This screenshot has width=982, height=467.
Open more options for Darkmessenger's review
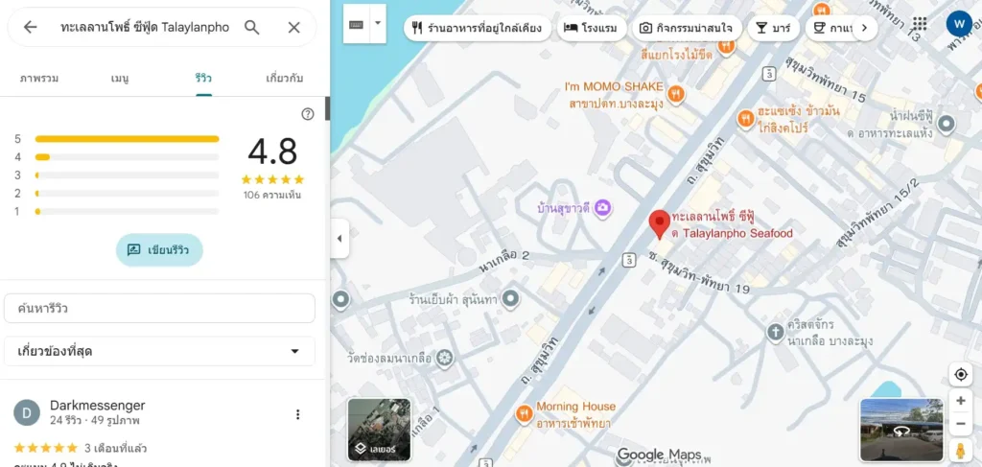tap(298, 414)
